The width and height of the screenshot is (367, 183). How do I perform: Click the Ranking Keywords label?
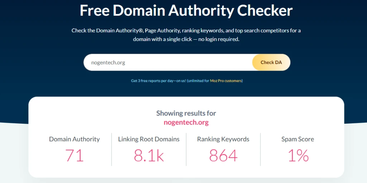[223, 139]
